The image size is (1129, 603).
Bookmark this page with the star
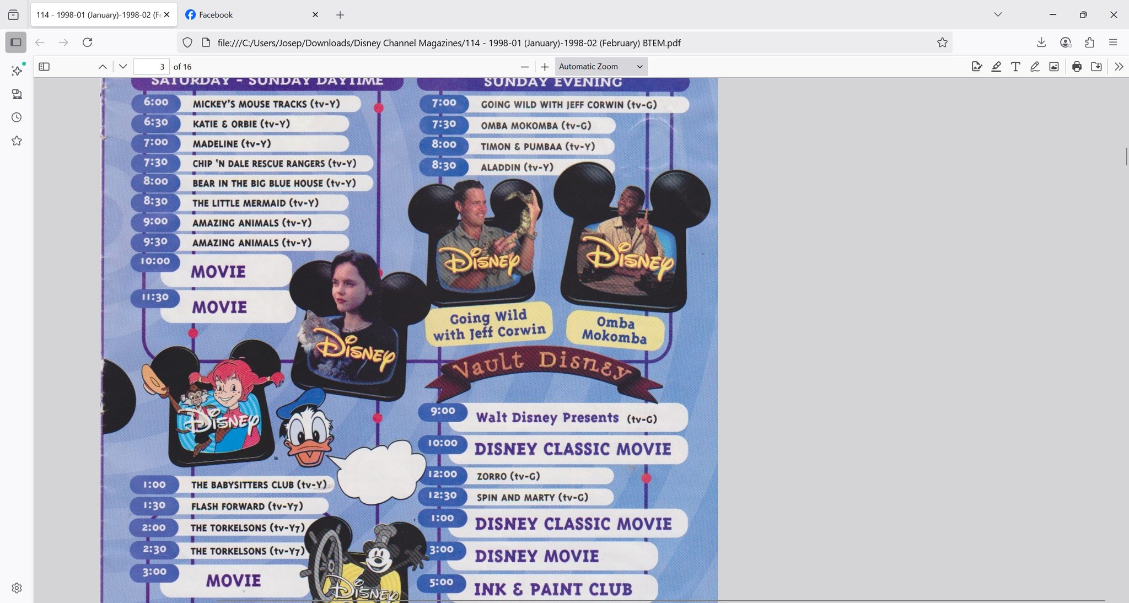pyautogui.click(x=942, y=42)
